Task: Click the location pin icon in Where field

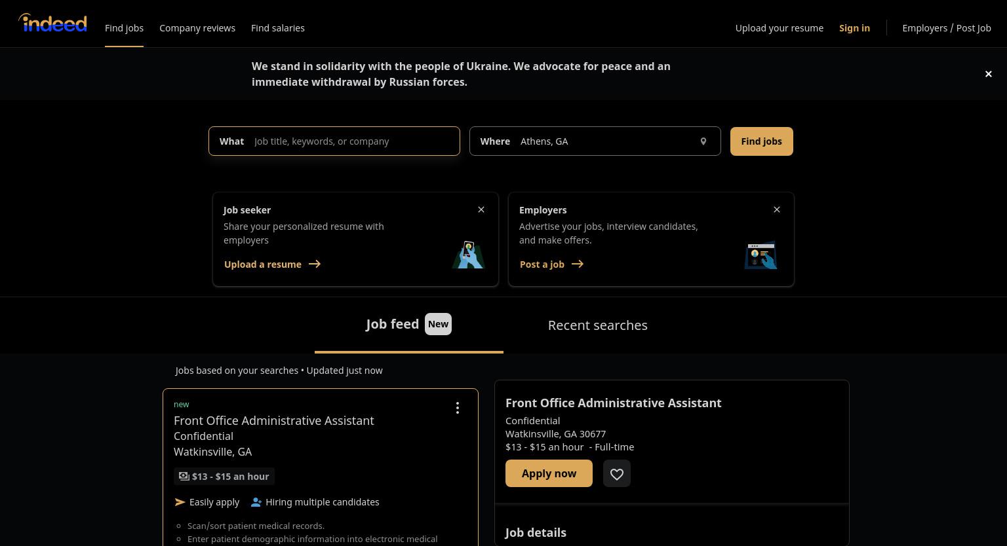Action: (x=703, y=141)
